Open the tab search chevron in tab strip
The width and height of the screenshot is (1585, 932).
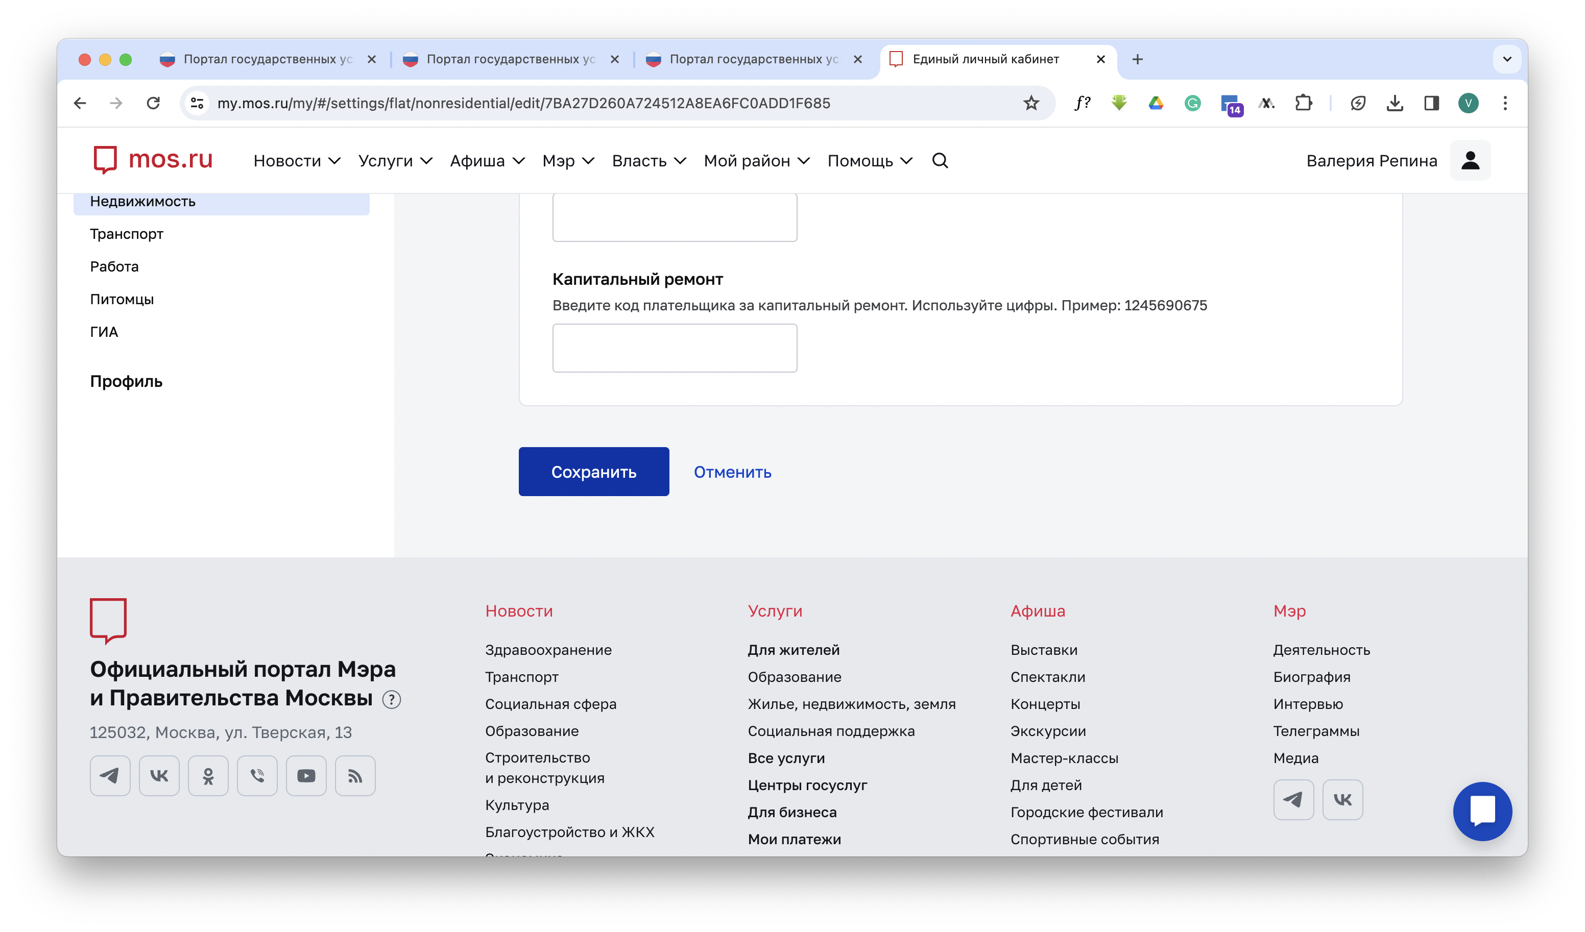coord(1507,59)
